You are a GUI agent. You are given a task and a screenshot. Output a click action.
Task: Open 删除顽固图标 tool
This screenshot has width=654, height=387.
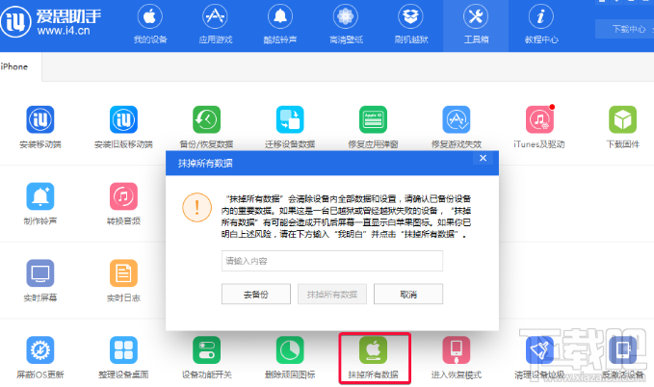(x=290, y=357)
